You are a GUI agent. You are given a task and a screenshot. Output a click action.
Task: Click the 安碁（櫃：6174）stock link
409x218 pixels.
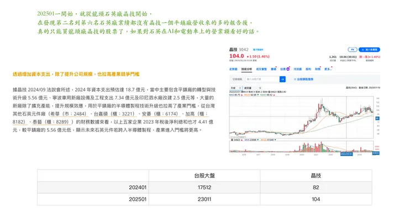(x=161, y=114)
